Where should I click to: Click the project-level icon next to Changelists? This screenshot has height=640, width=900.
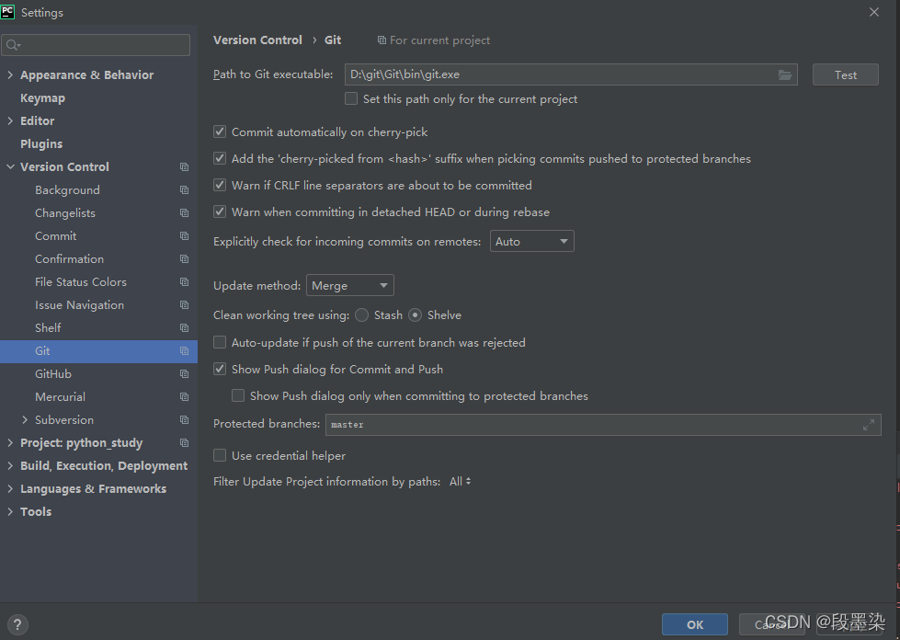(184, 213)
